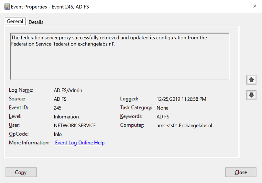Click the Computer value ams-sts01.Exchangelabs.nl
Screen dimensions: 262x183
coord(184,125)
